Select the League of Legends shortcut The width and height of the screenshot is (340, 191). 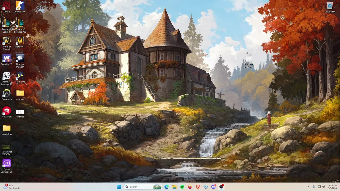[x=7, y=26]
